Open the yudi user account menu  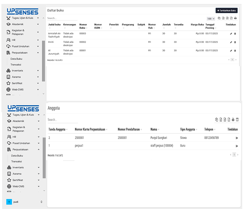coord(24,202)
